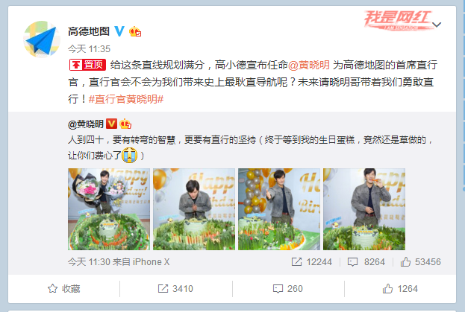Like this post showing 1264 likes
This screenshot has width=465, height=312.
pyautogui.click(x=400, y=289)
